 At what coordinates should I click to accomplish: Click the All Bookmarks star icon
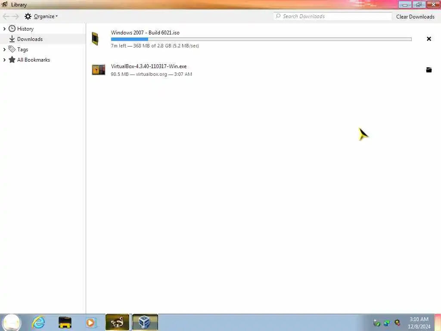coord(12,59)
